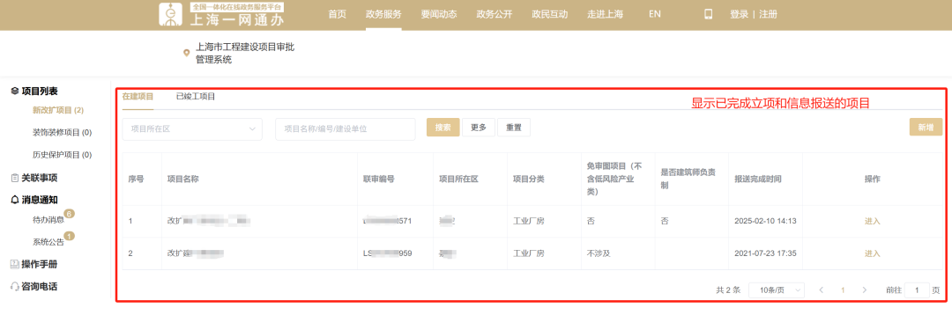Switch to 在建项目 tab

point(138,97)
